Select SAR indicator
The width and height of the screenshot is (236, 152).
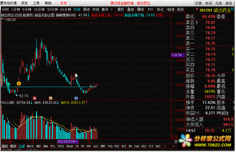[x=137, y=146]
